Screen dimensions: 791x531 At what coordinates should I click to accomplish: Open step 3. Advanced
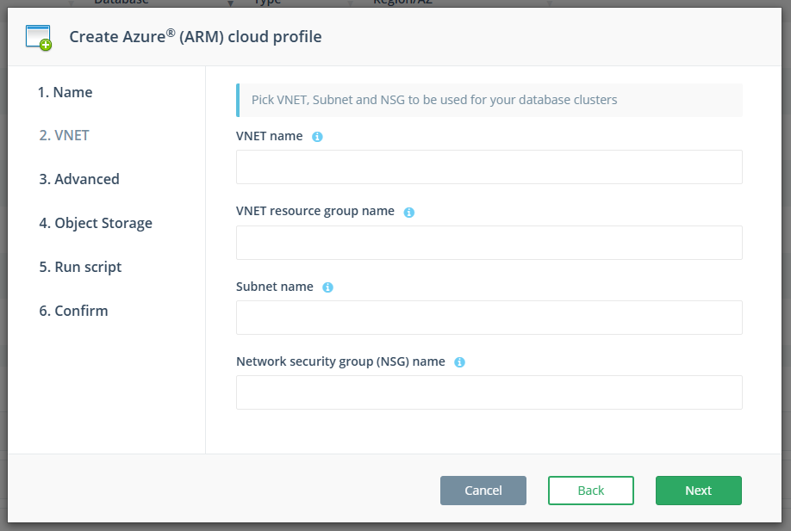(x=79, y=179)
